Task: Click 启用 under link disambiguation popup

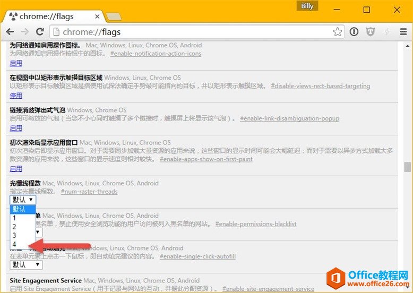Action: point(16,128)
